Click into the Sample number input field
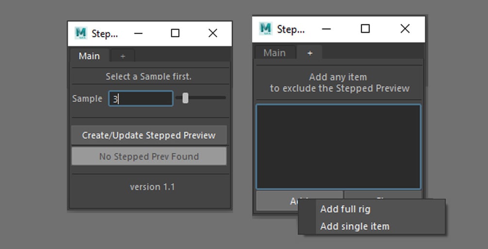 (141, 99)
